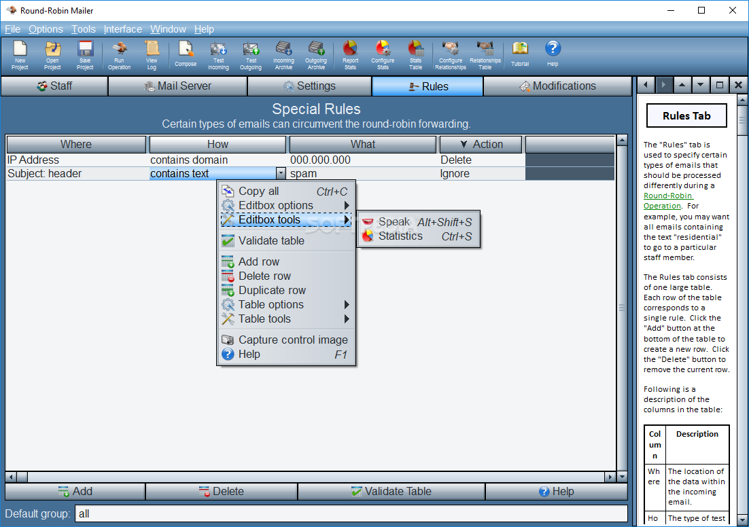Click the Test Outgoing toolbar icon

[251, 56]
